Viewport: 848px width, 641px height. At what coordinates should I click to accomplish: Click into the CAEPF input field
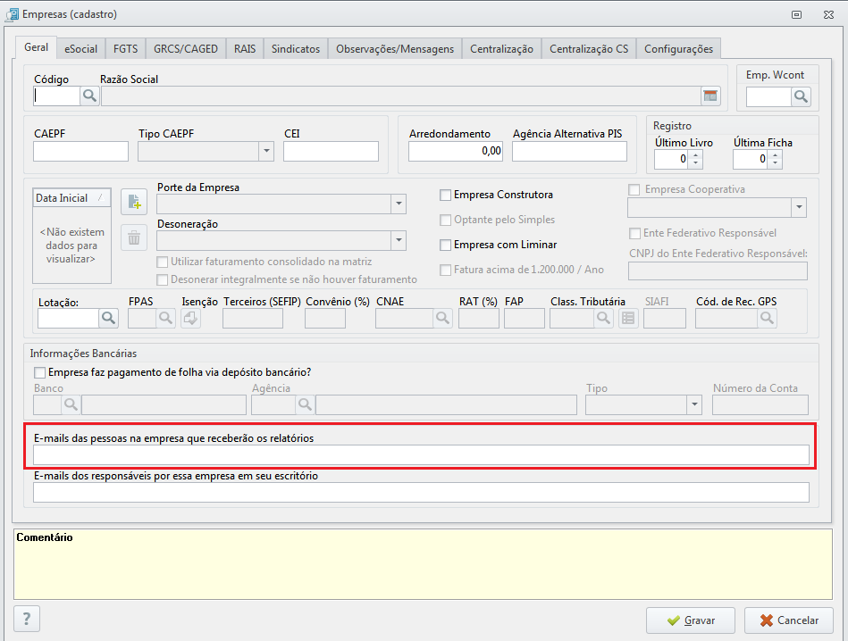[80, 151]
